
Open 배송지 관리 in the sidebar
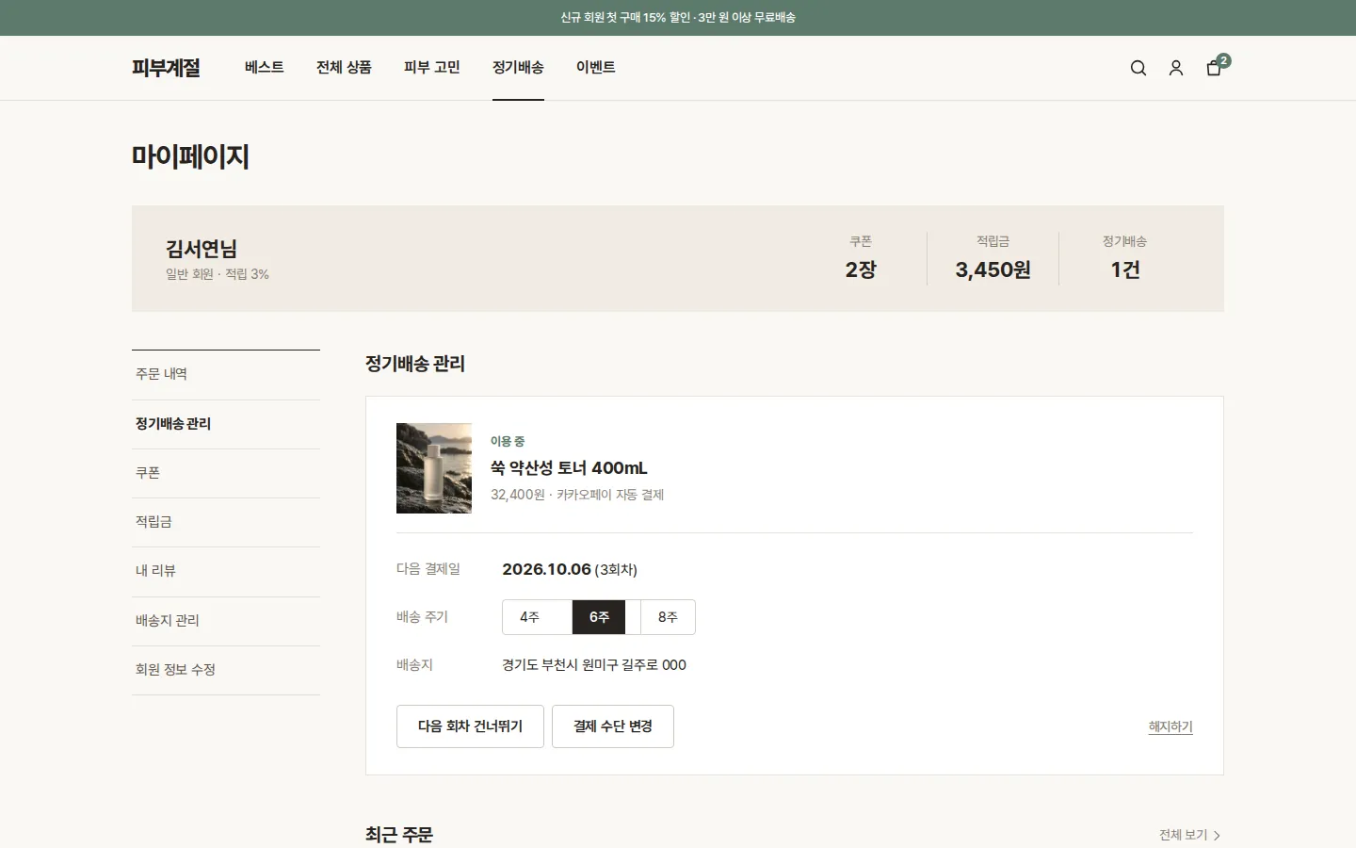pyautogui.click(x=226, y=621)
